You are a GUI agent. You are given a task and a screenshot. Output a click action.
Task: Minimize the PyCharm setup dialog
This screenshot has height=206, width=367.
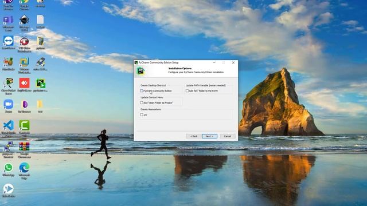(214, 62)
